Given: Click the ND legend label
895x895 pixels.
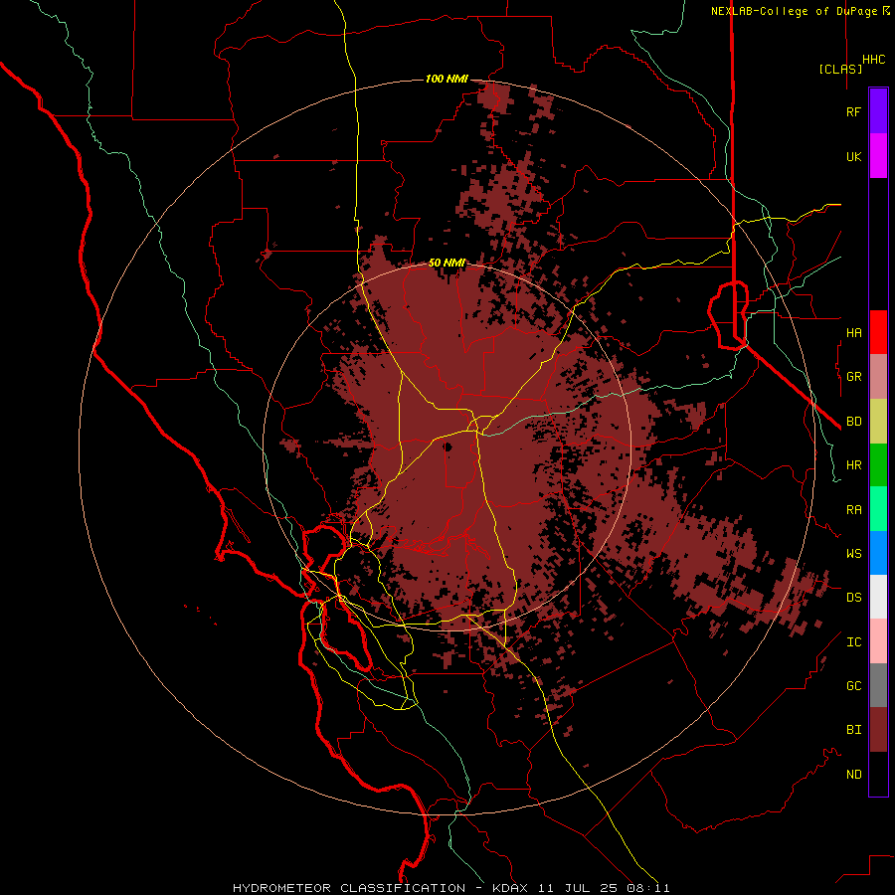Looking at the screenshot, I should pyautogui.click(x=853, y=775).
